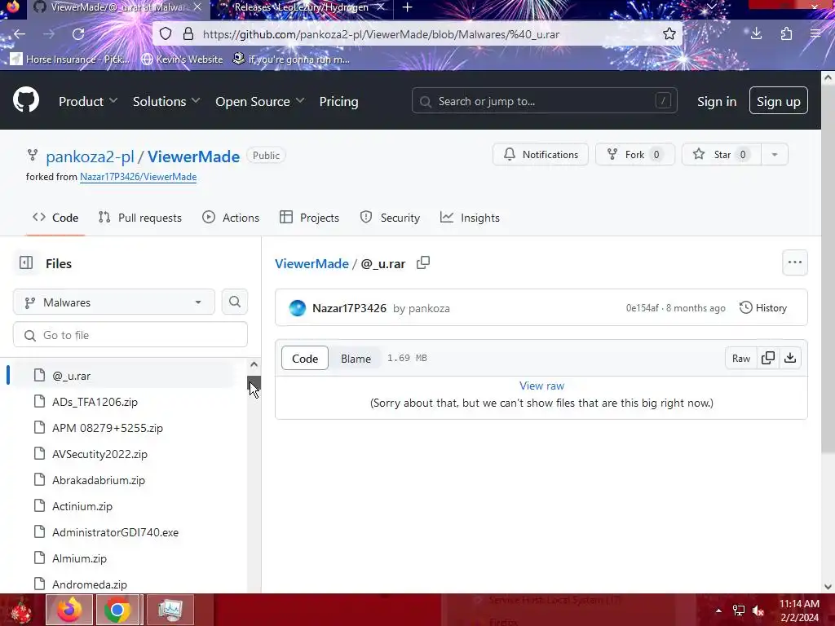Expand the Solutions menu

tap(166, 101)
